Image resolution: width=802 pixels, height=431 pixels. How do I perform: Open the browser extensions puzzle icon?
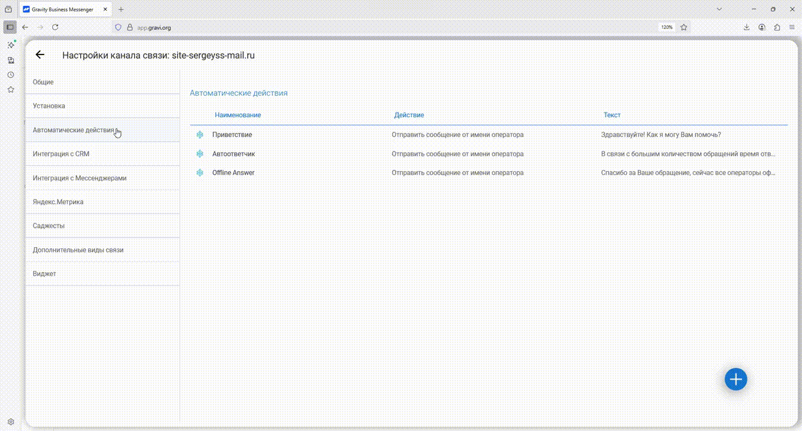pyautogui.click(x=777, y=28)
